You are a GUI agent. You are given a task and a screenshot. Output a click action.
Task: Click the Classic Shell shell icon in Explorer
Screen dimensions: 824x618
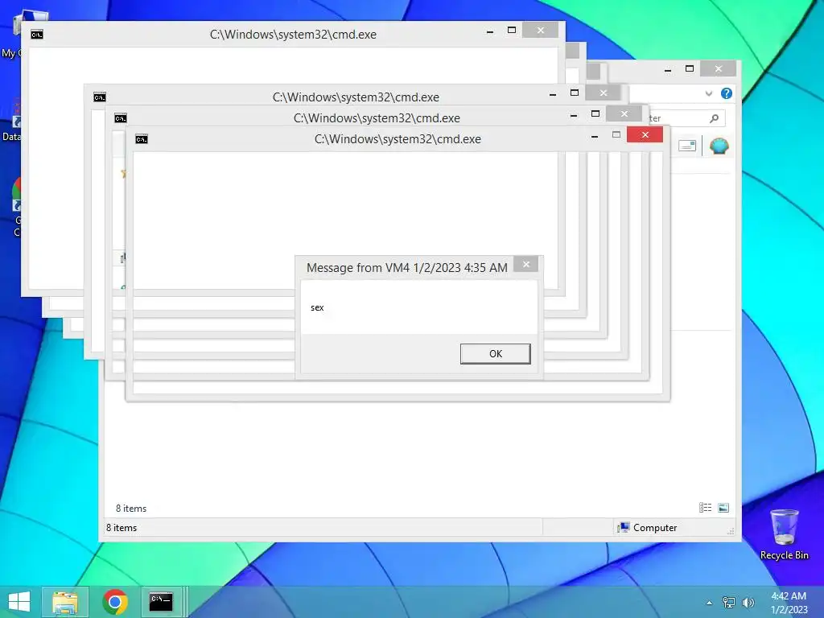click(x=719, y=146)
